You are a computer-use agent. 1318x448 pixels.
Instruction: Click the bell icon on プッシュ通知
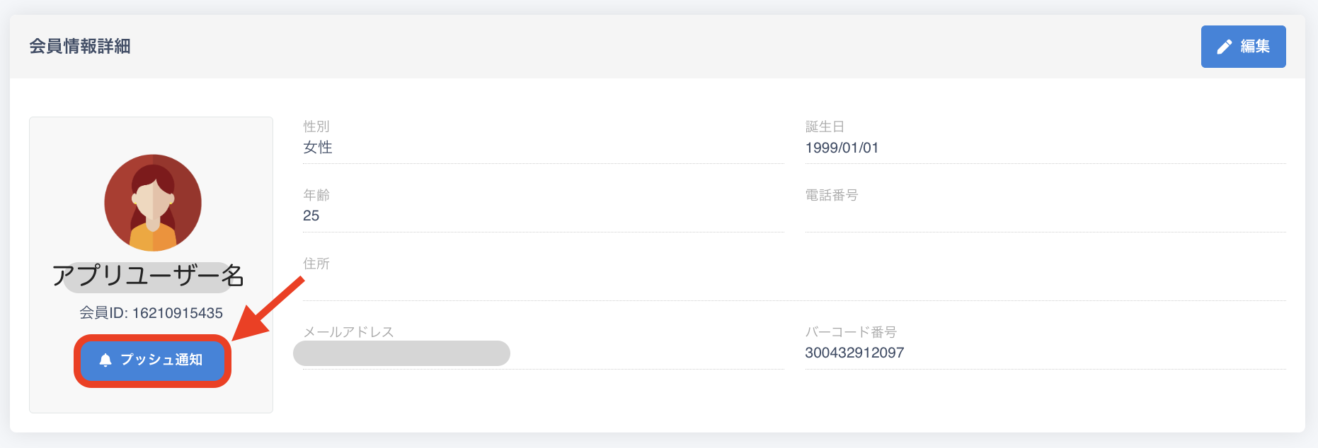click(105, 360)
